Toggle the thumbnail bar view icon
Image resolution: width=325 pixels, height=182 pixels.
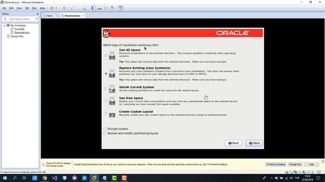point(100,8)
